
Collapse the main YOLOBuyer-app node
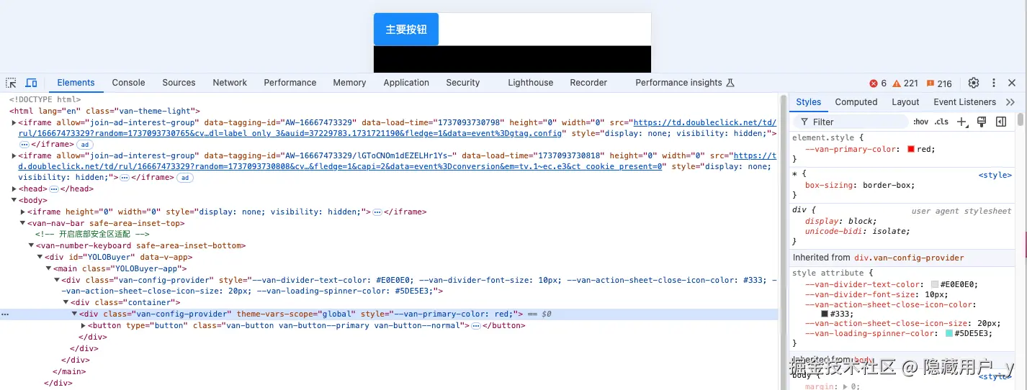[x=49, y=268]
